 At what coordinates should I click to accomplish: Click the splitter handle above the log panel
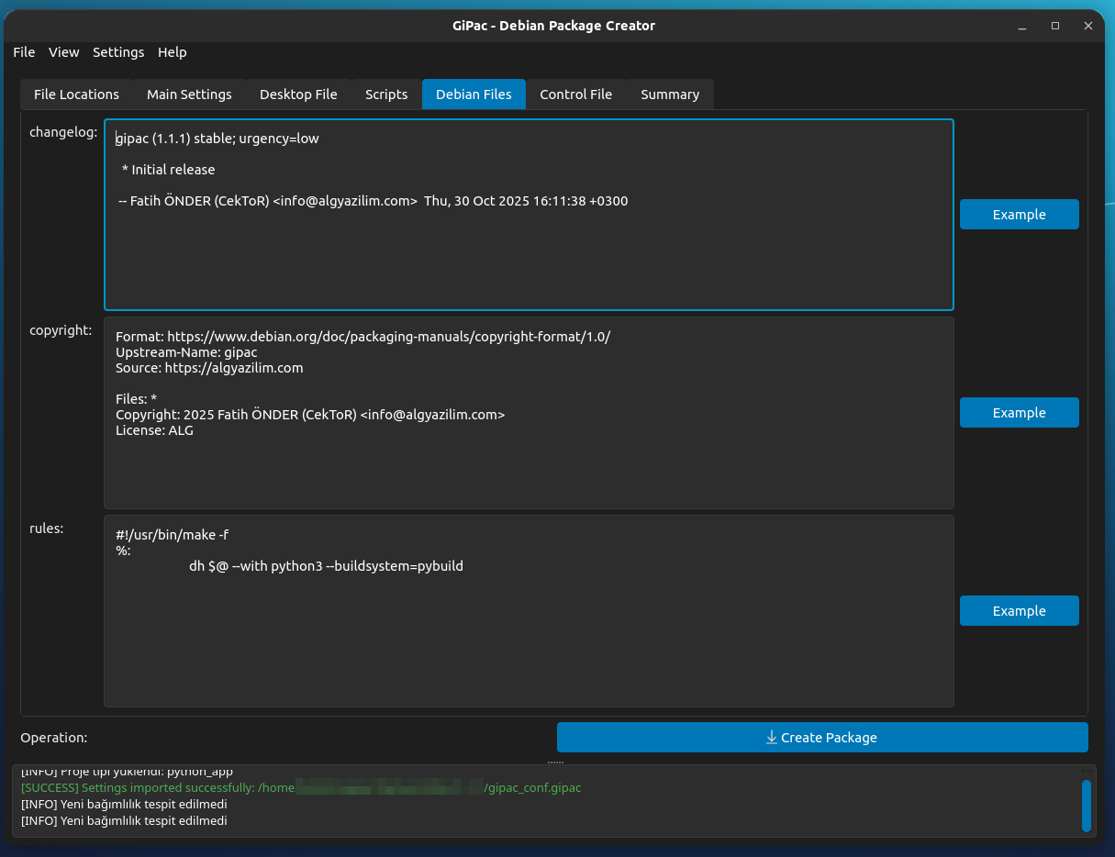click(x=555, y=762)
